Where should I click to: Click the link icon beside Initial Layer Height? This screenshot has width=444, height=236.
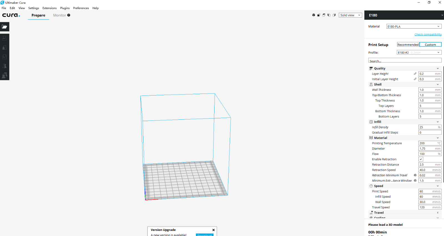(415, 79)
